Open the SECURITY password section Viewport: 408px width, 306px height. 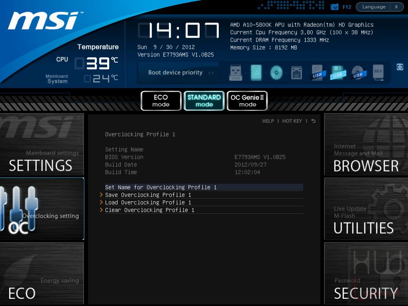click(x=366, y=274)
